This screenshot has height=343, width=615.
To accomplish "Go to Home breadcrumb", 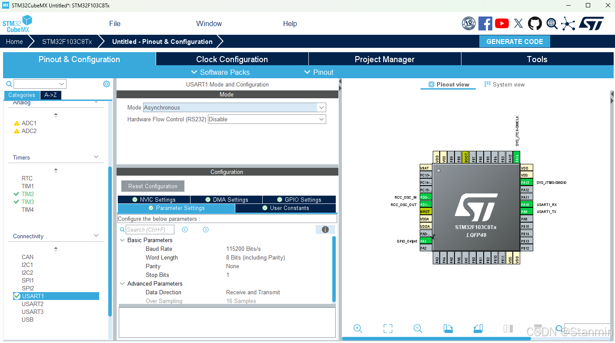I will [x=14, y=42].
